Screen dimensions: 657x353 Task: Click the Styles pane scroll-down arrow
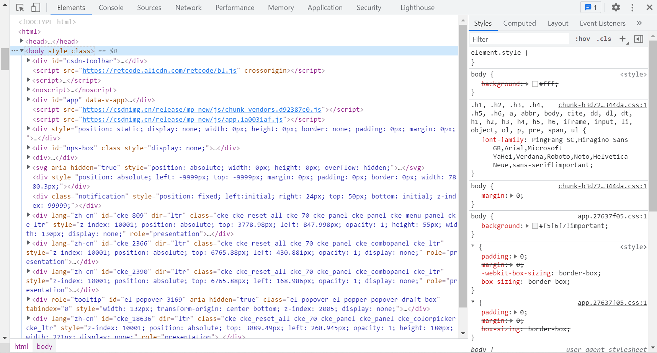click(653, 348)
